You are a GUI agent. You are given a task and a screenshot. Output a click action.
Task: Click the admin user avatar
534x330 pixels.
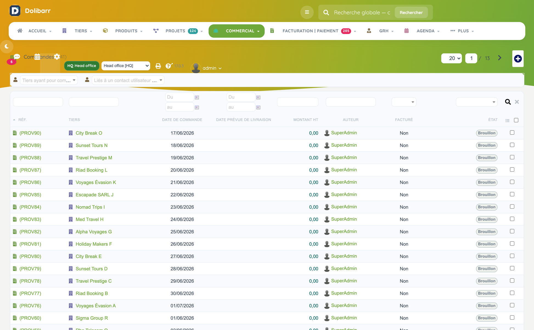click(x=196, y=68)
